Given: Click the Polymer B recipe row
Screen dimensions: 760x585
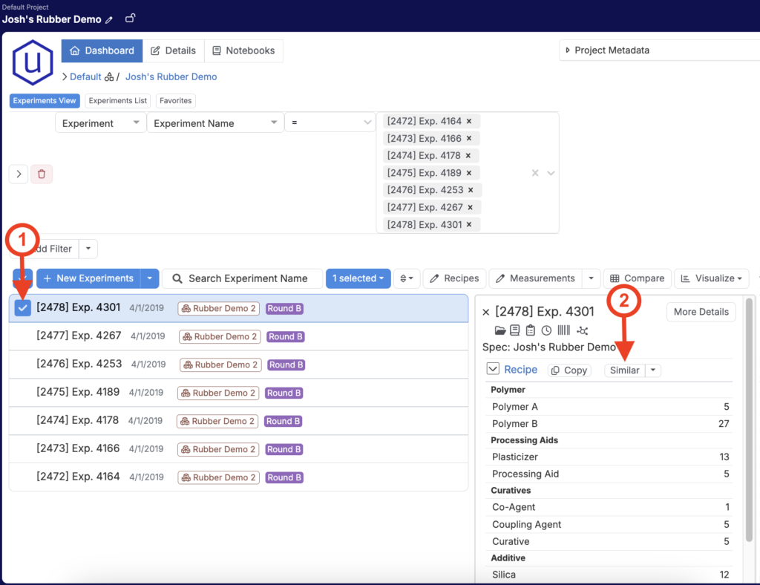Looking at the screenshot, I should (x=610, y=424).
